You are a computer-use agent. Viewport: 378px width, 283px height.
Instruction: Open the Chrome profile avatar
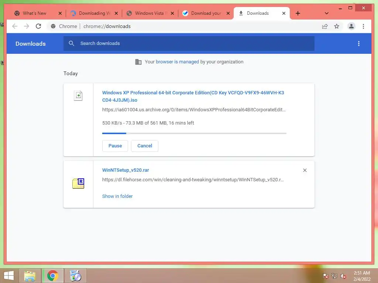[x=351, y=26]
